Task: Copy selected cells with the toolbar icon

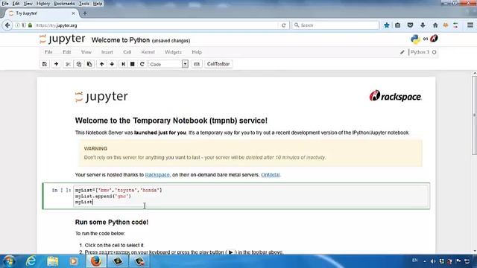Action: point(79,64)
